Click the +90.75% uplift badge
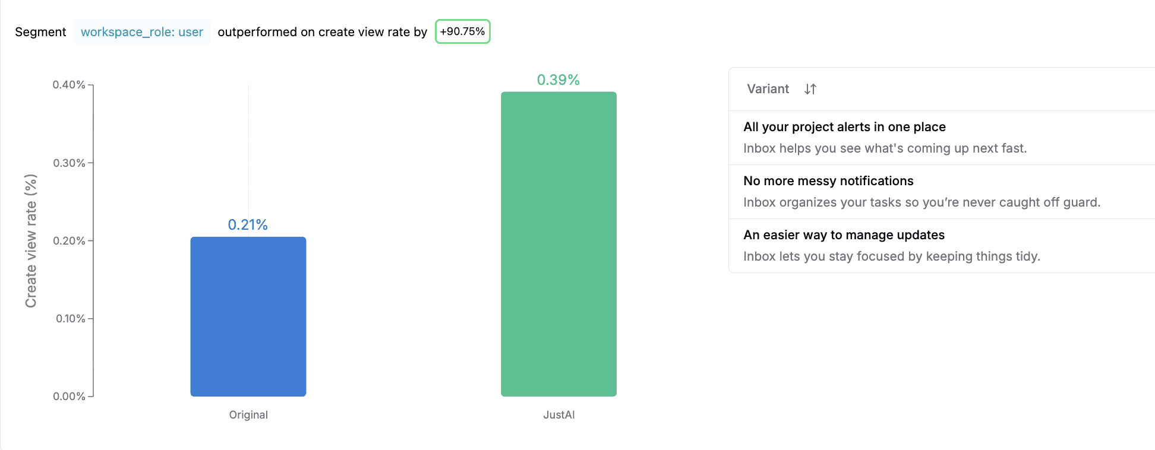The height and width of the screenshot is (450, 1155). click(462, 31)
